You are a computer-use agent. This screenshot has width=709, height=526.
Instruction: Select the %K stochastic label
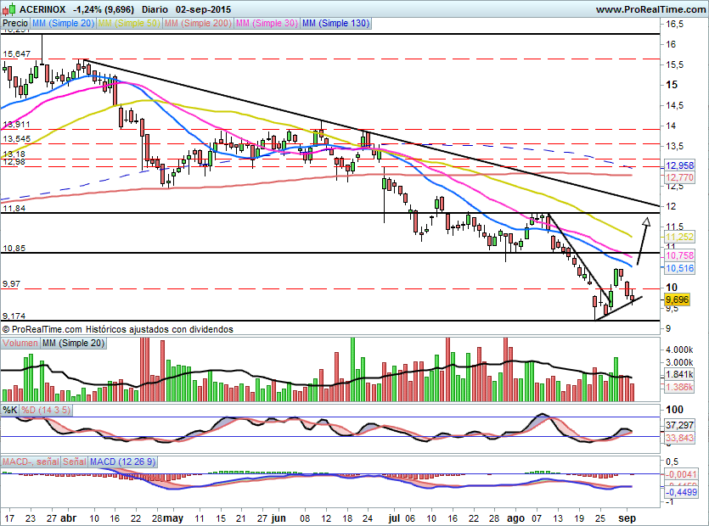point(10,411)
